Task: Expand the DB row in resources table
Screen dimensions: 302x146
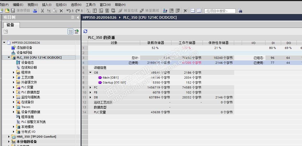Action: click(x=90, y=97)
